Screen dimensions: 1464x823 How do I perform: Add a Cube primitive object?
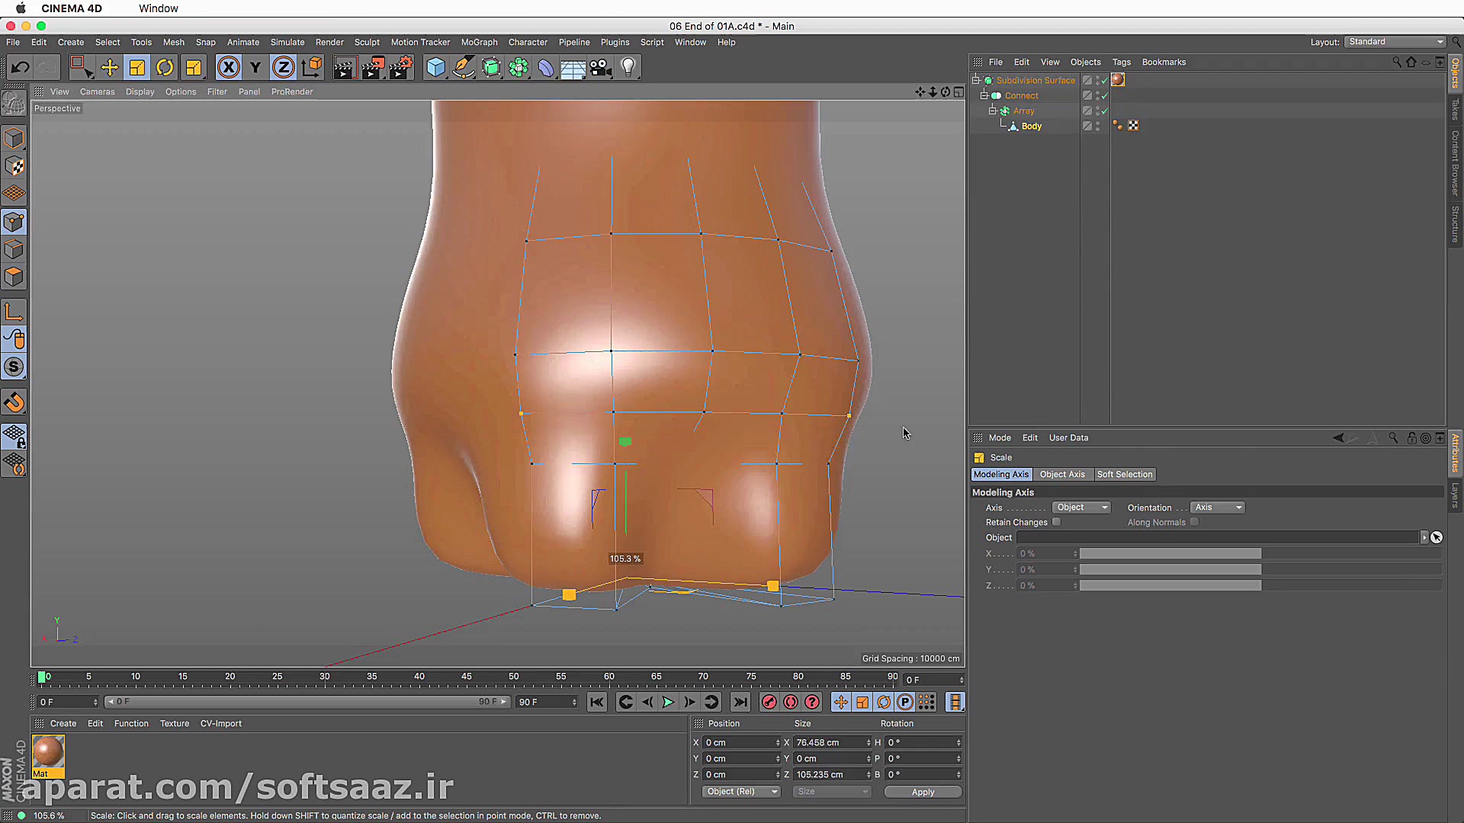click(435, 68)
